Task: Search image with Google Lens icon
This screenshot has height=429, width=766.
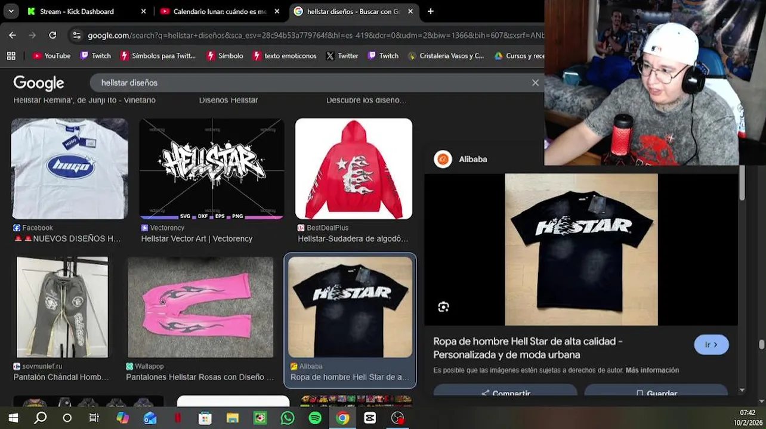Action: pos(443,307)
